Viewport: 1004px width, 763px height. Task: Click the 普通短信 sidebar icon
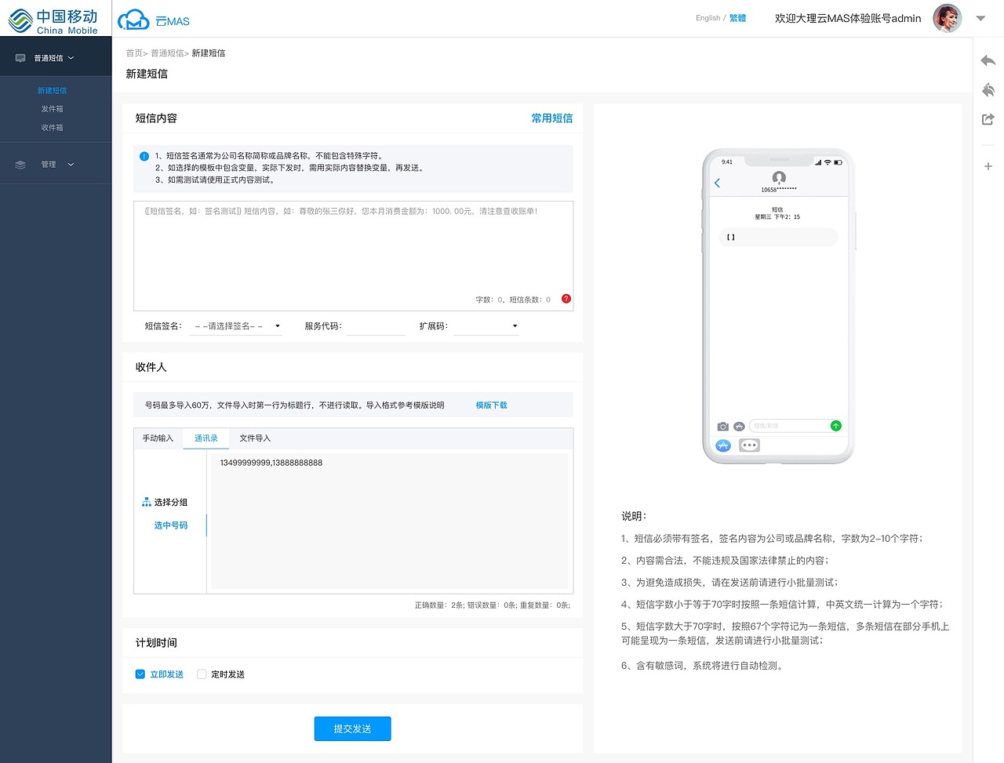coord(20,56)
